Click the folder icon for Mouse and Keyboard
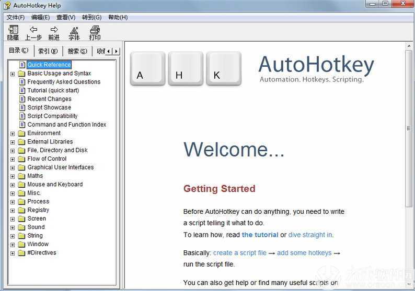Image resolution: width=415 pixels, height=291 pixels. pyautogui.click(x=21, y=185)
